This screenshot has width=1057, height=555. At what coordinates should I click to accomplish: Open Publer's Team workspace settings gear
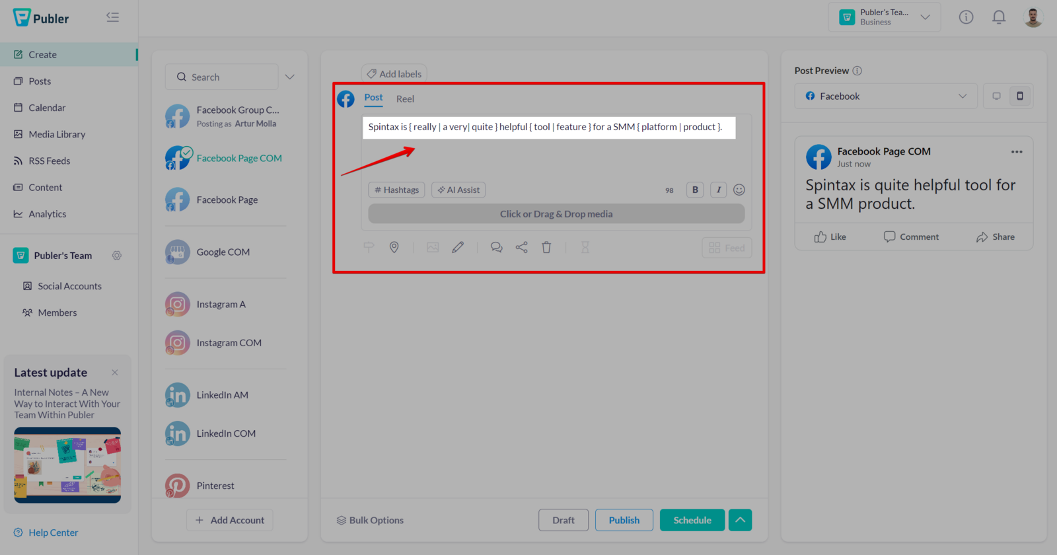(x=117, y=255)
